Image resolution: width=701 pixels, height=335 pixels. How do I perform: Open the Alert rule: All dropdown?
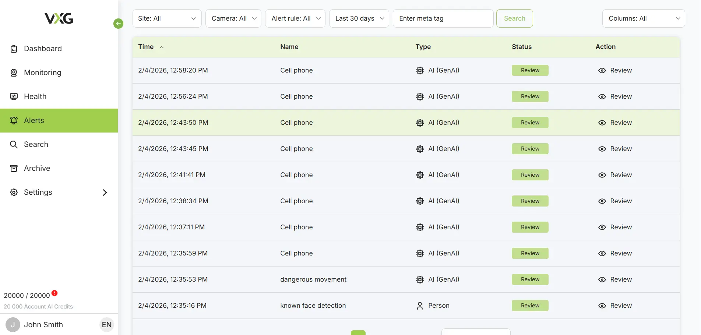[295, 18]
